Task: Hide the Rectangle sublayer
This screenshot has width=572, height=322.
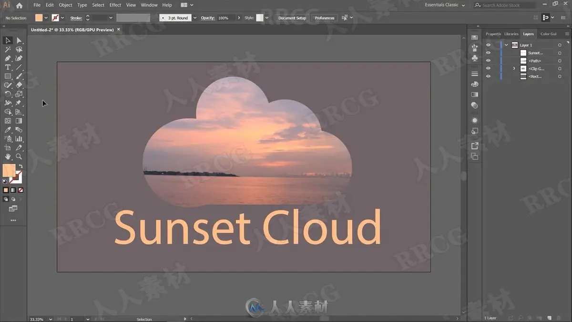Action: pyautogui.click(x=488, y=76)
